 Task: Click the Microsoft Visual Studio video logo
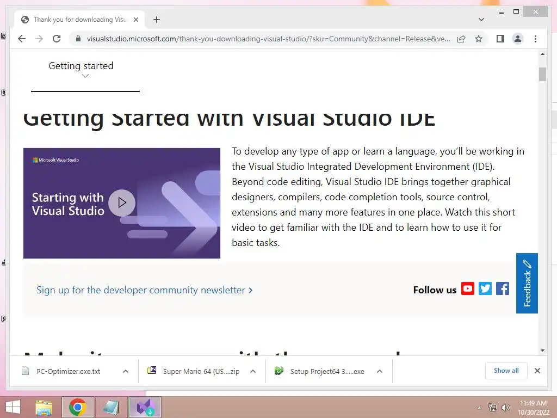click(56, 160)
